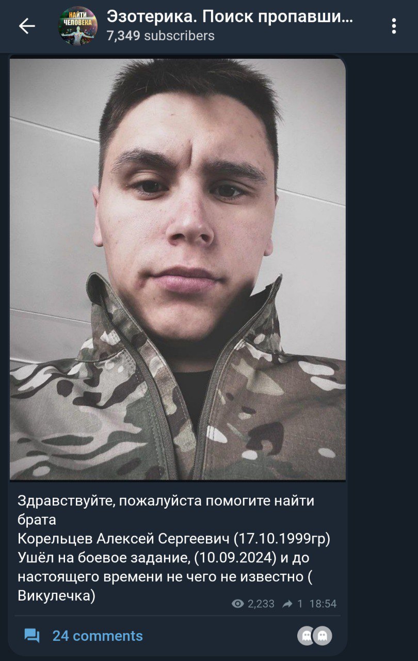Open the 24 comments thread
418x661 pixels.
(98, 636)
